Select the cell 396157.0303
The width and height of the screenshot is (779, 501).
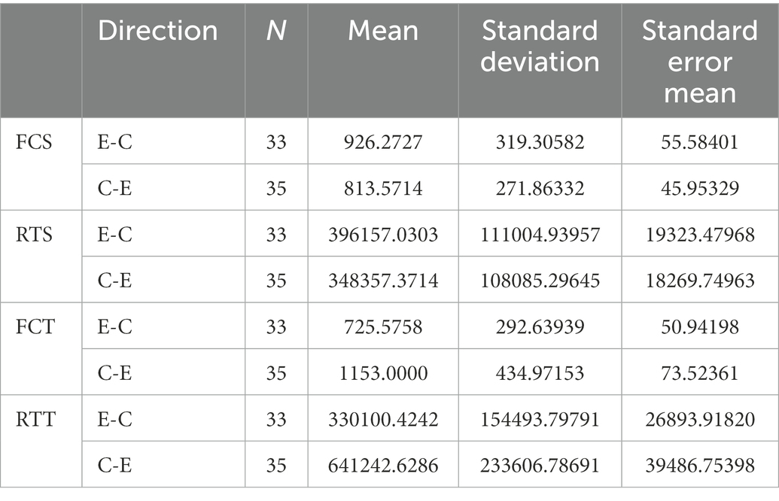383,235
